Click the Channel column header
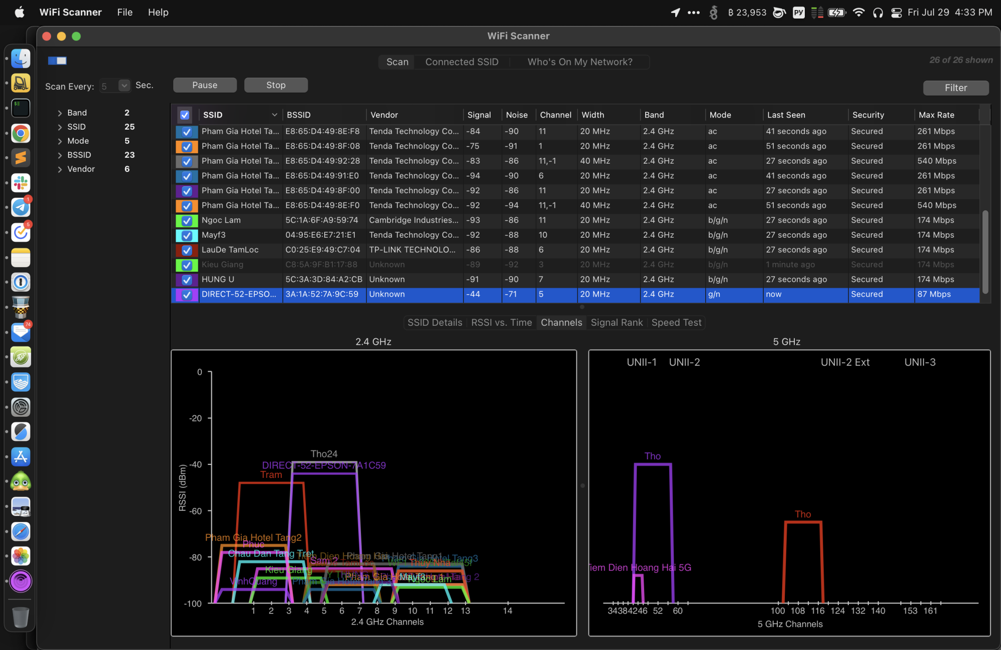Viewport: 1001px width, 650px height. [556, 115]
